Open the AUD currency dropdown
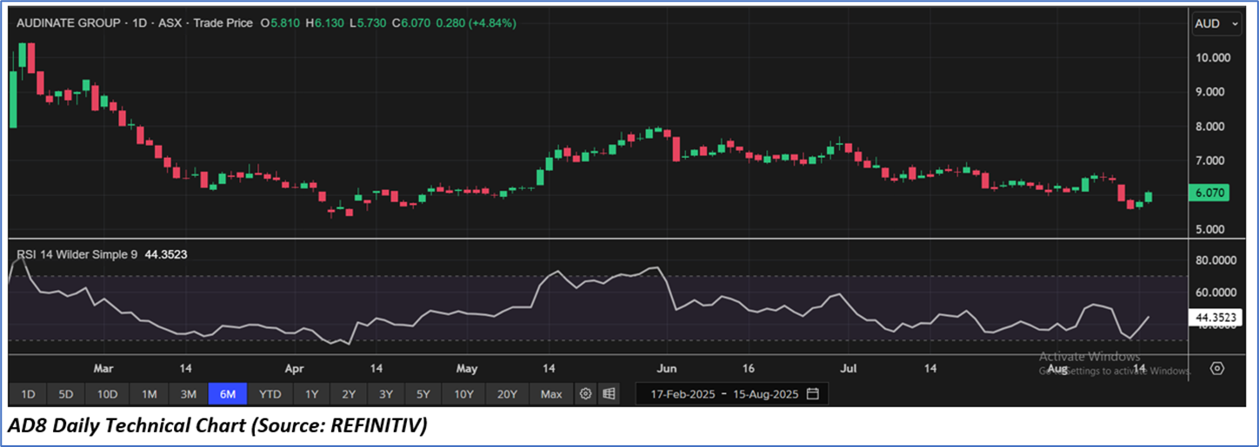This screenshot has height=447, width=1259. point(1217,24)
